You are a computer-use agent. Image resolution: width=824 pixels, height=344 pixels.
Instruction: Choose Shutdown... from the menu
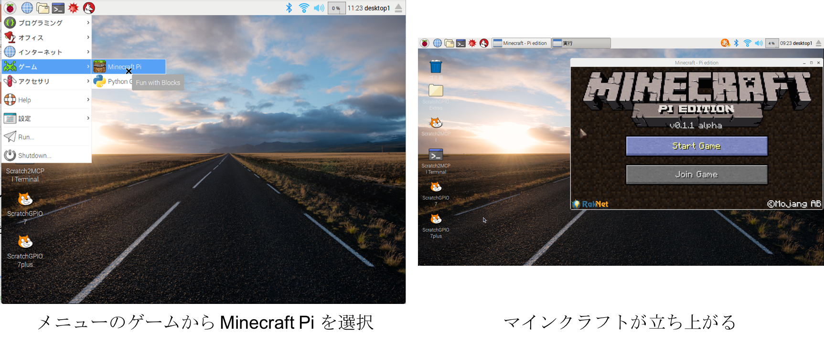click(47, 155)
